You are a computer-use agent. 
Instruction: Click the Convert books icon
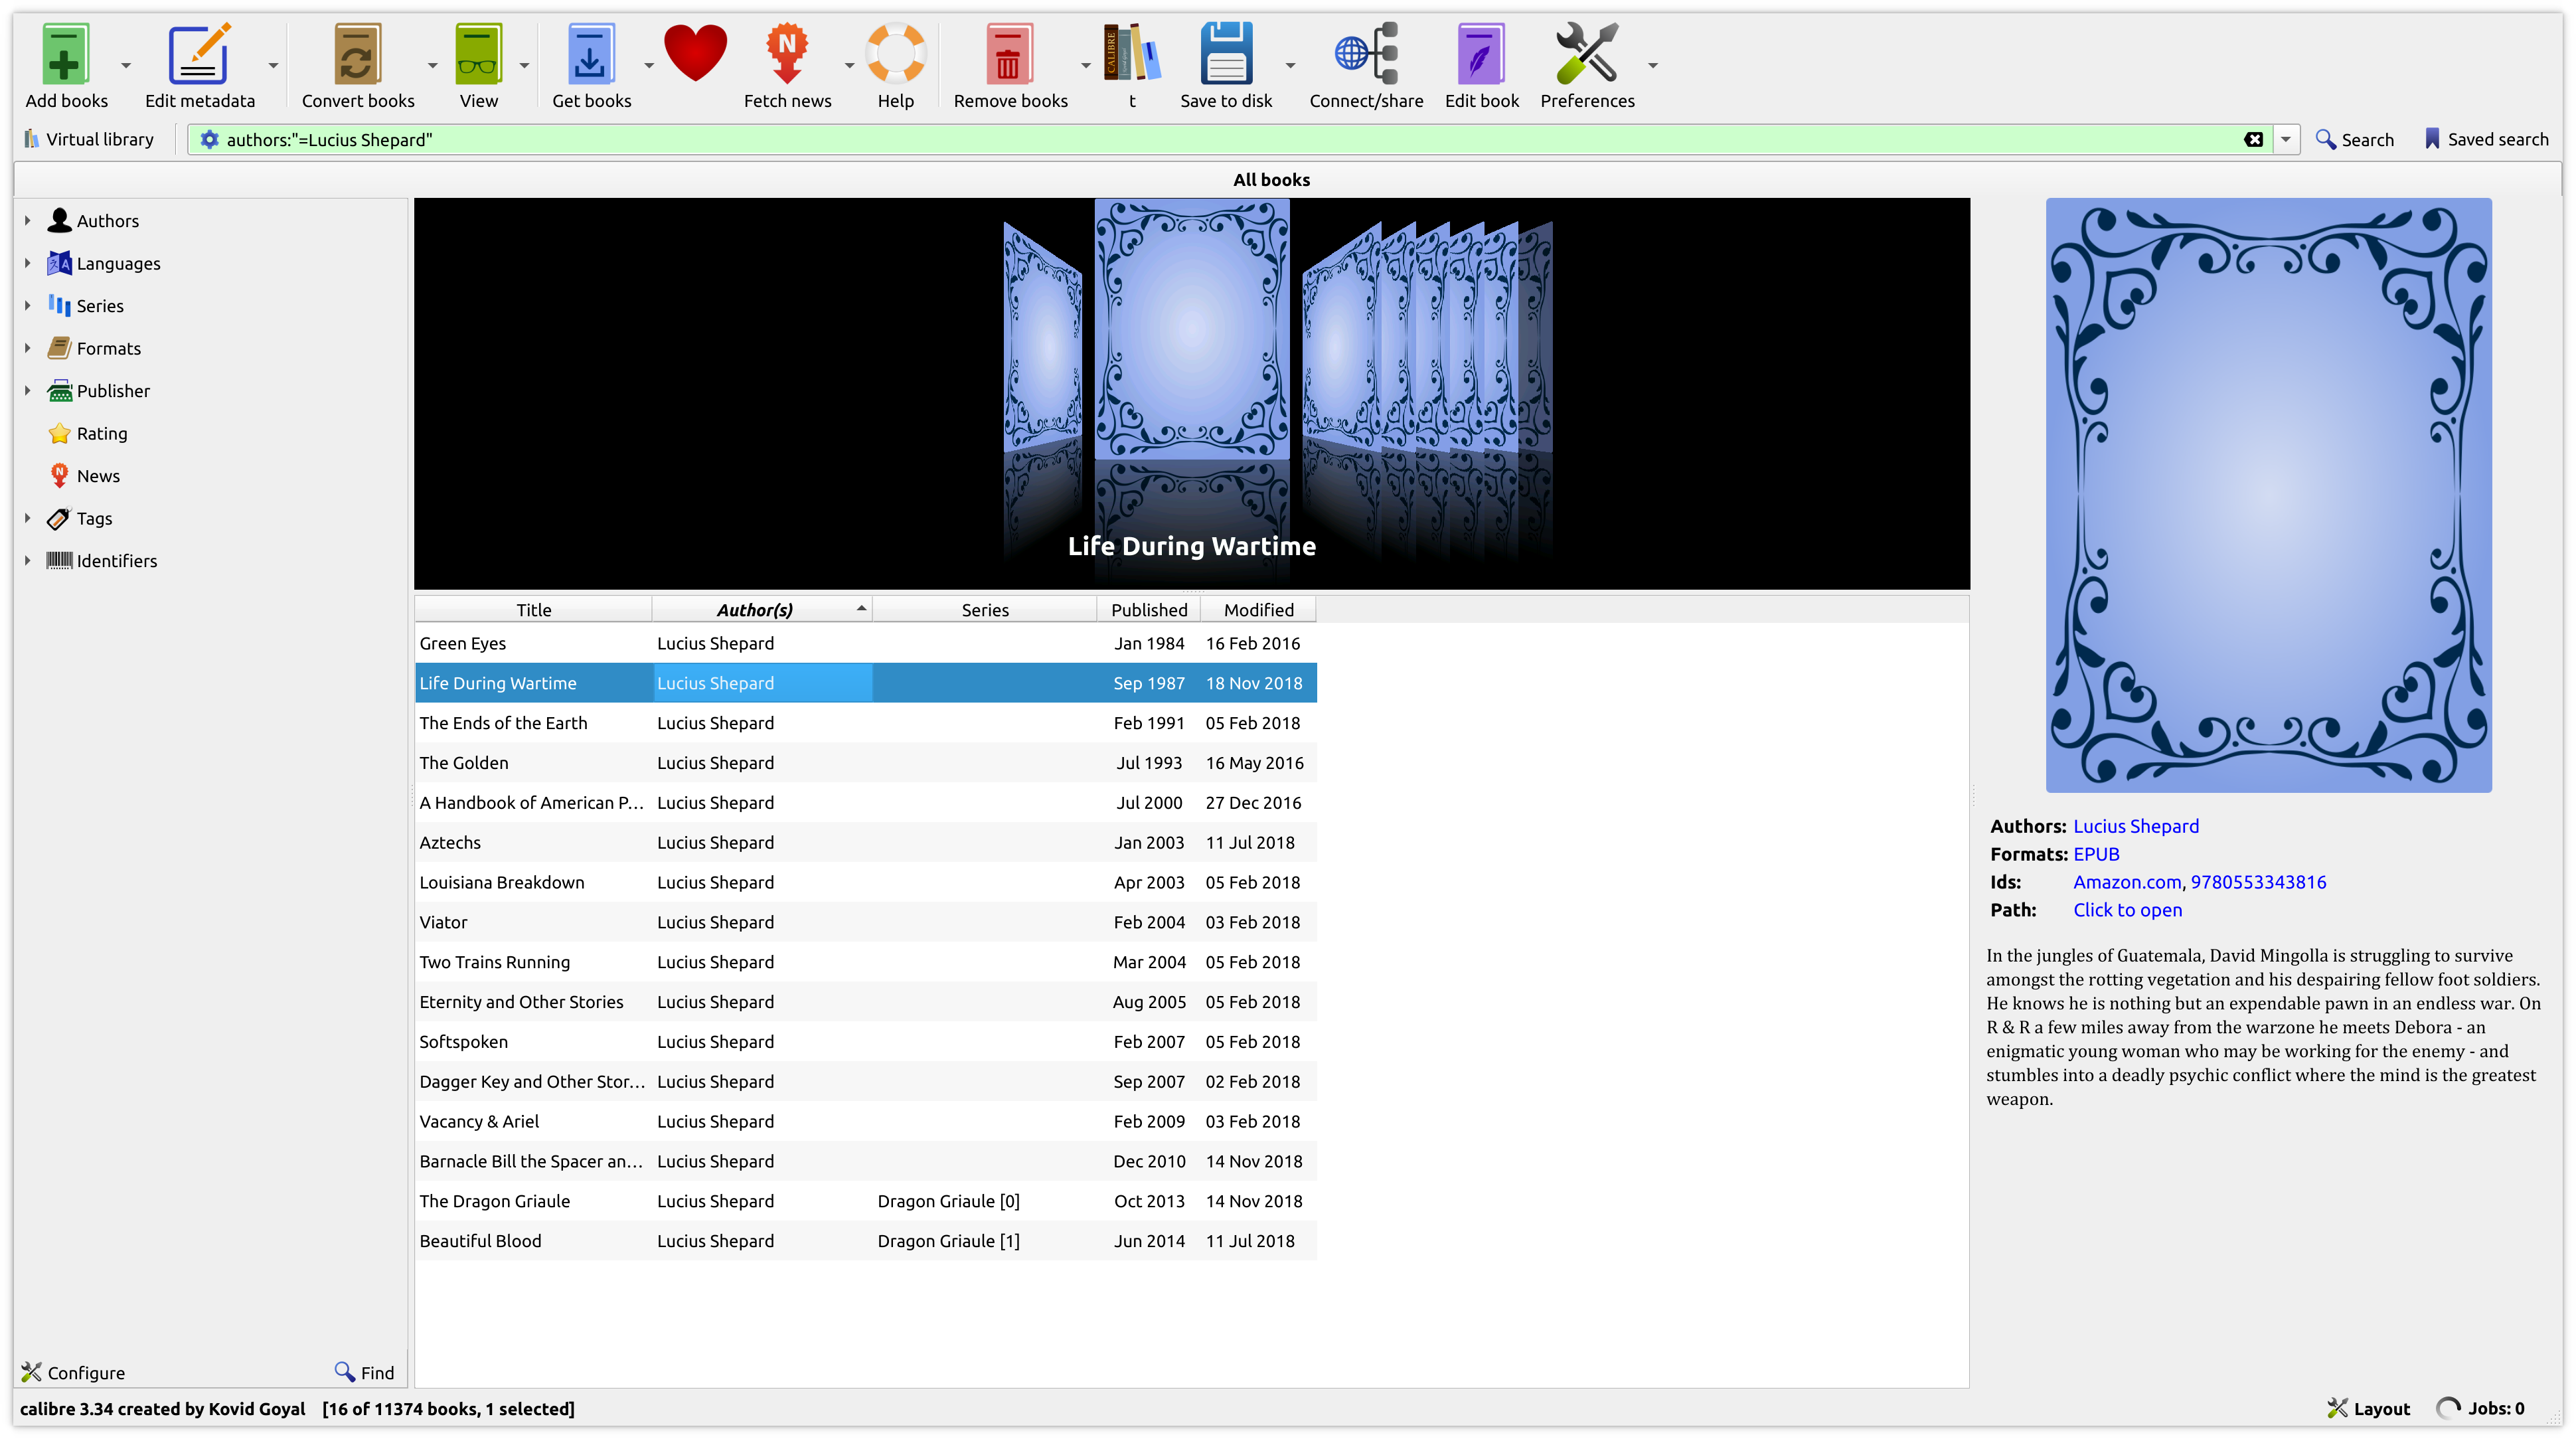click(x=357, y=55)
